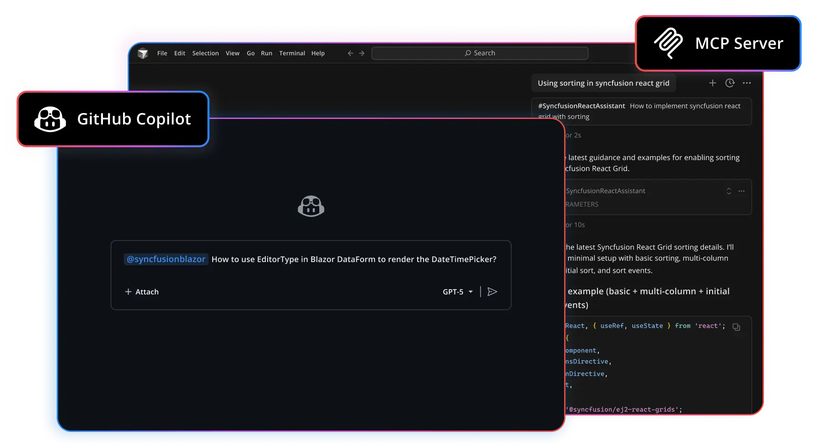This screenshot has width=817, height=447.
Task: Click the Attach button
Action: click(141, 291)
